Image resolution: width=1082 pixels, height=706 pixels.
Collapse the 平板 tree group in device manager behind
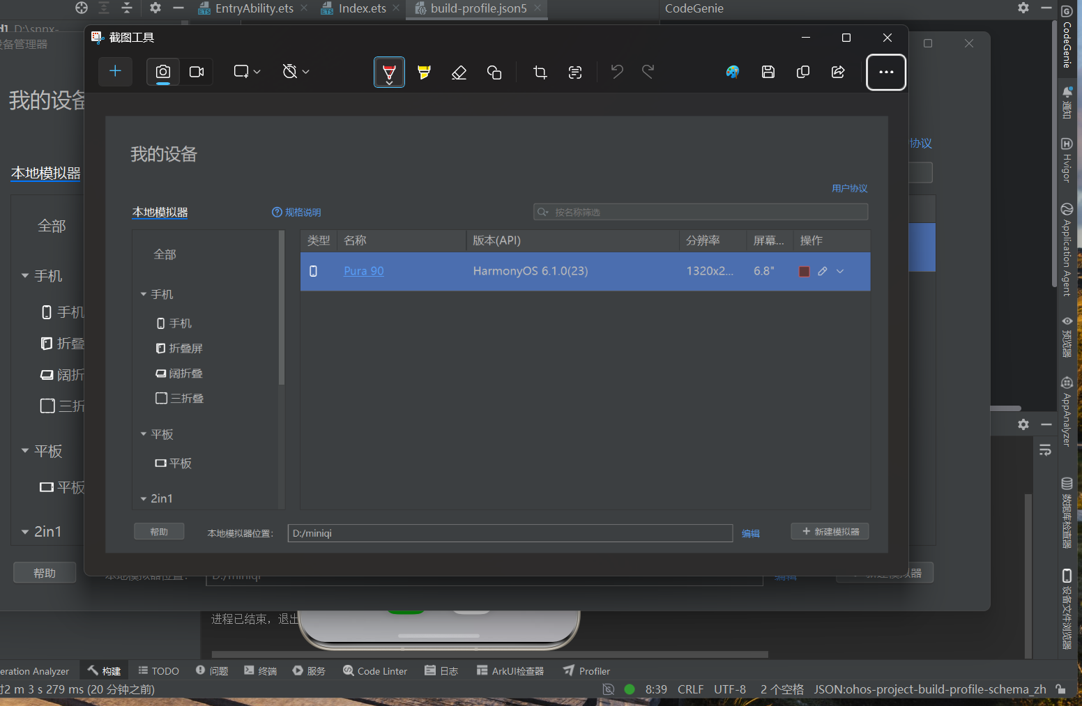pos(25,451)
